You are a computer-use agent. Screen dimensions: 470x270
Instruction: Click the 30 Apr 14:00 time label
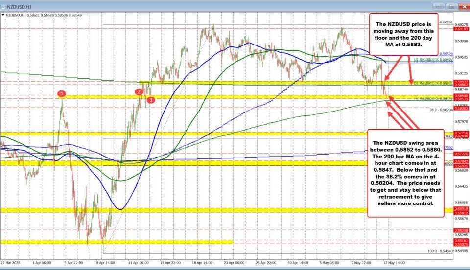coord(298,263)
